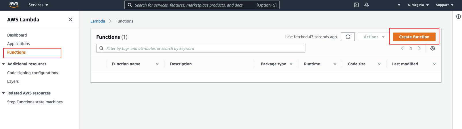Open the info panel icon
This screenshot has height=129, width=462.
pos(459,17)
